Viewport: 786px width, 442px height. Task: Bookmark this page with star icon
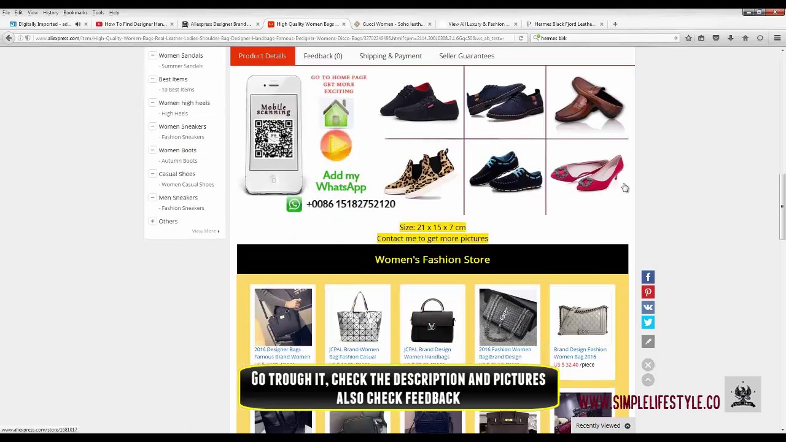(x=688, y=38)
